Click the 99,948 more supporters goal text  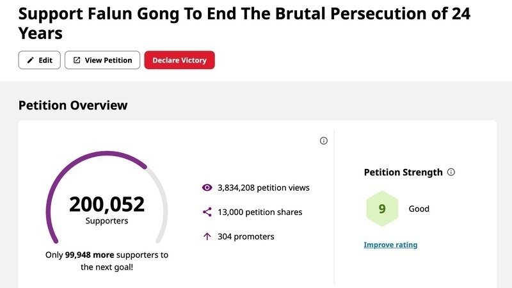[x=107, y=260]
